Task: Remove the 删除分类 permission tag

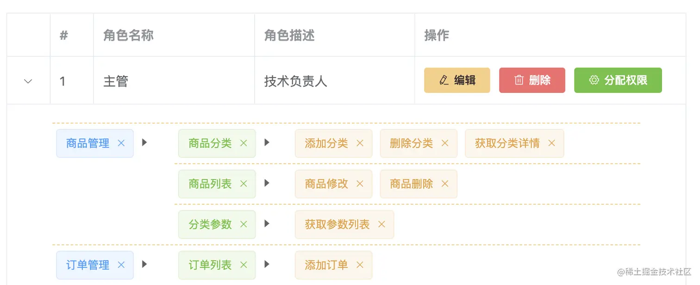Action: tap(444, 143)
